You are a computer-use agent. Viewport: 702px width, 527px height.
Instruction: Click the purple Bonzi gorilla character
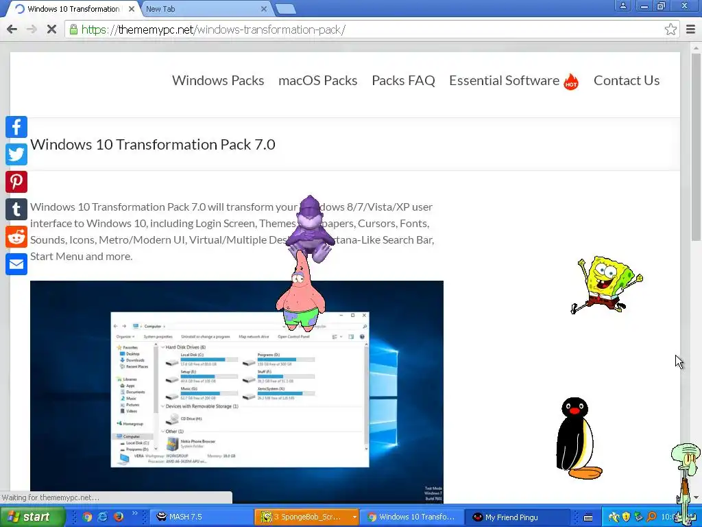(x=310, y=229)
